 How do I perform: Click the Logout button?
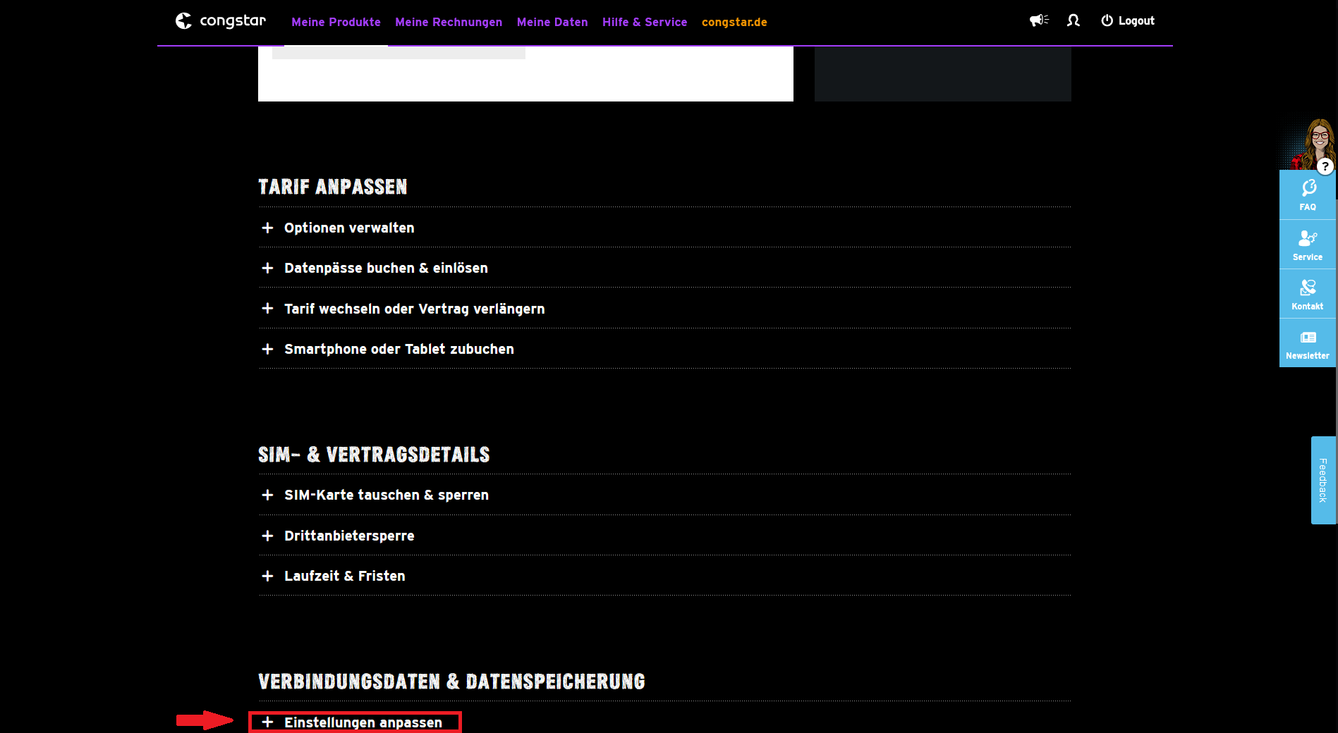coord(1128,20)
